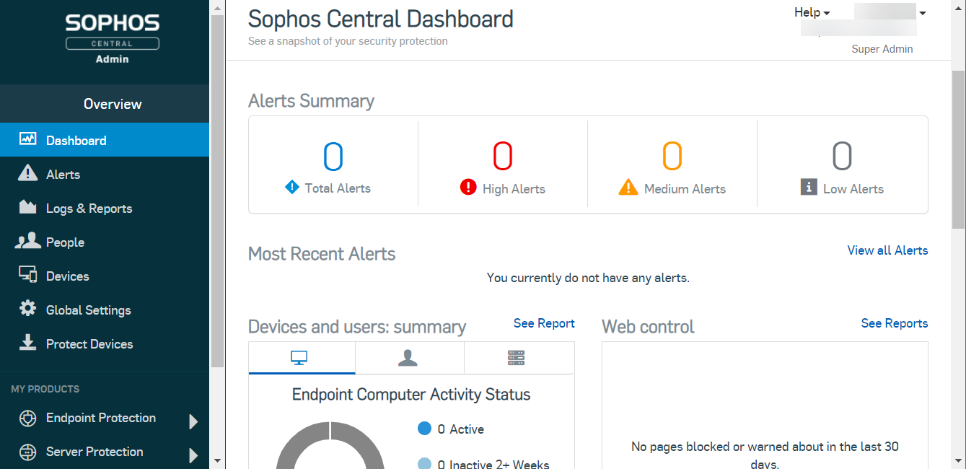The height and width of the screenshot is (469, 966).
Task: Open Logs & Reports via its icon
Action: [x=27, y=208]
